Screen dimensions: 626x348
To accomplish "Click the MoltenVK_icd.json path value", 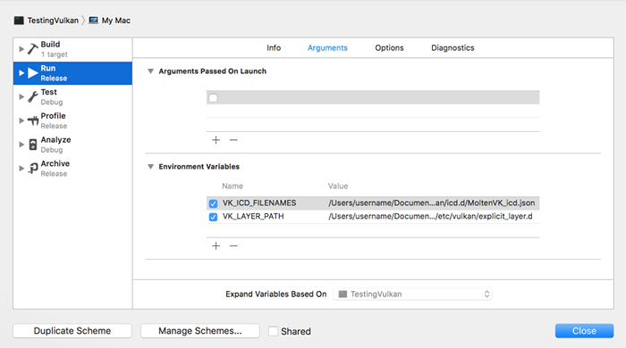I will click(432, 203).
